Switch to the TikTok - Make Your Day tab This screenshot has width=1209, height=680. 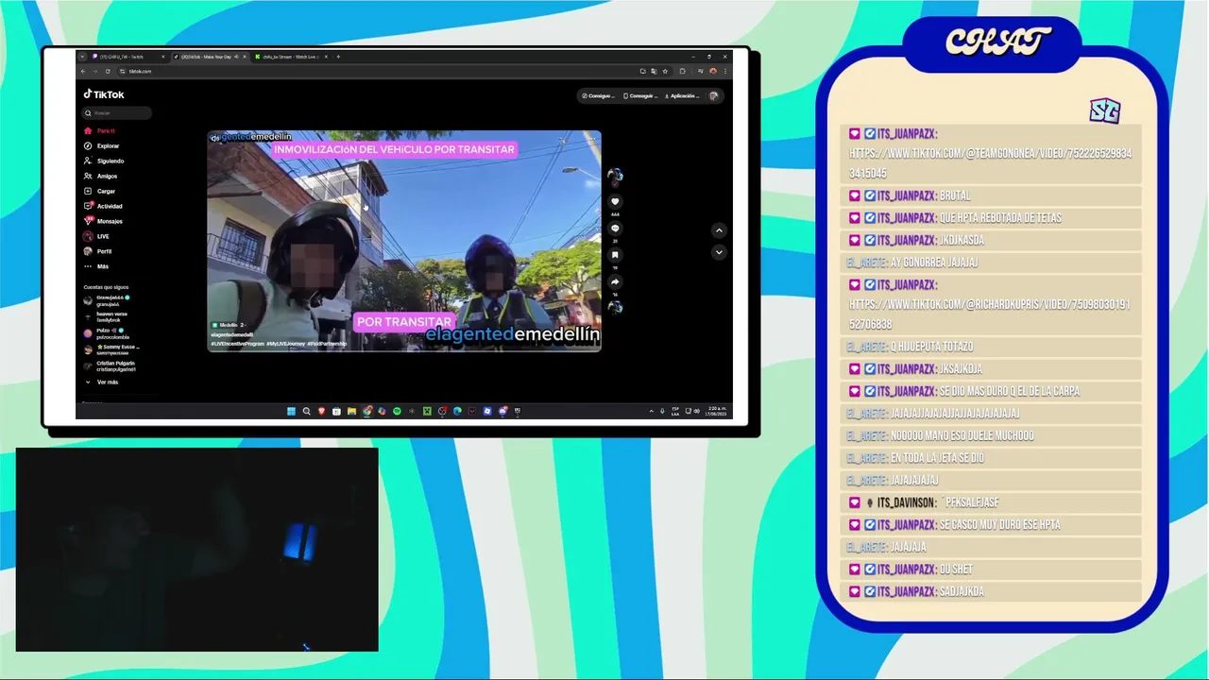coord(211,57)
